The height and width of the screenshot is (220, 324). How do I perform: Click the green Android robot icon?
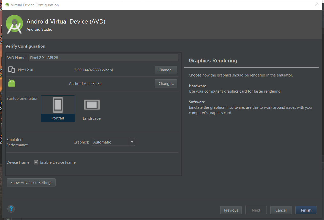(12, 83)
